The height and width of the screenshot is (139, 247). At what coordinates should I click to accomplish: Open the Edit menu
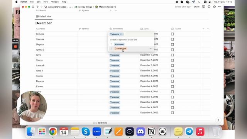39,2
